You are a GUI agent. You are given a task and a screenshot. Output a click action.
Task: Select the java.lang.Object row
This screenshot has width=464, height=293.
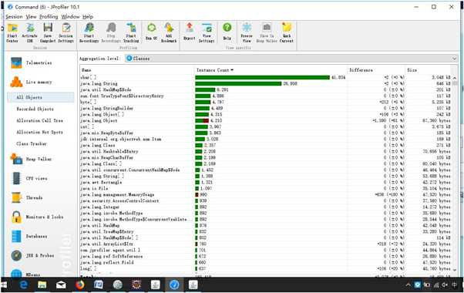click(x=266, y=120)
